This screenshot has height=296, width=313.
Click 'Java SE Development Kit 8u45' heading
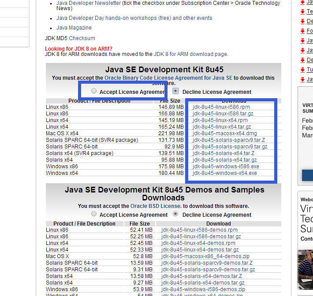click(164, 70)
